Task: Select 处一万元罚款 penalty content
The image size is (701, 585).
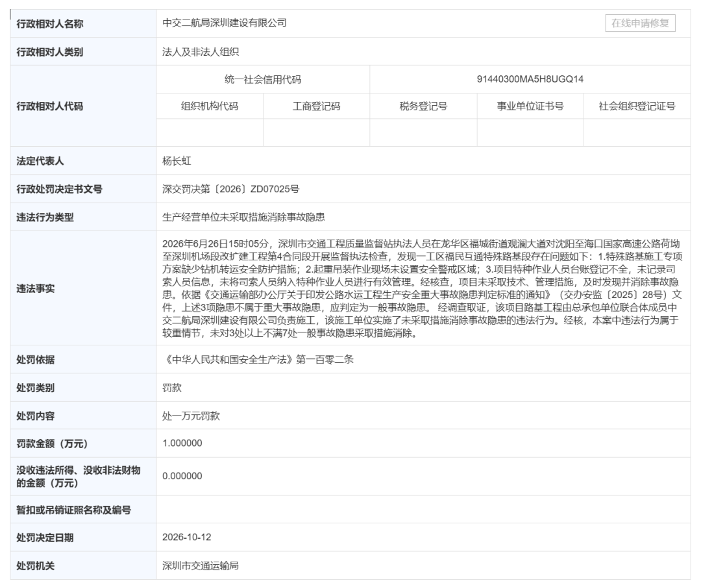Action: coord(191,416)
